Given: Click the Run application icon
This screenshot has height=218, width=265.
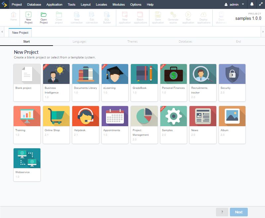Looking at the screenshot, I should pyautogui.click(x=188, y=17).
